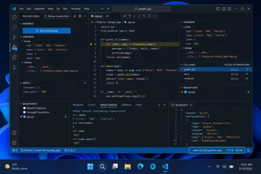The height and width of the screenshot is (174, 261).
Task: Uncheck app.py breakpoint in left Breakpoints list
Action: (24, 117)
